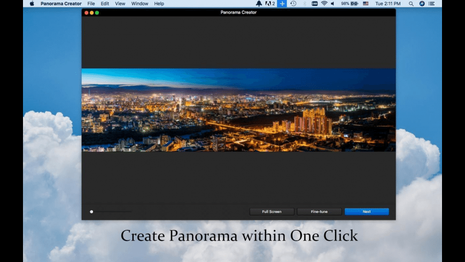This screenshot has width=465, height=262.
Task: Click the battery status indicator
Action: (350, 4)
